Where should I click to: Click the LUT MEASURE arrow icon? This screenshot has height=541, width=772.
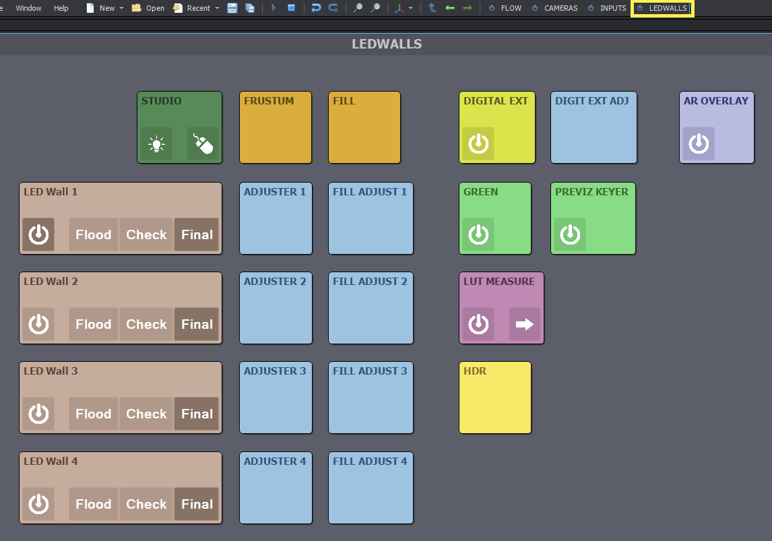pyautogui.click(x=524, y=324)
